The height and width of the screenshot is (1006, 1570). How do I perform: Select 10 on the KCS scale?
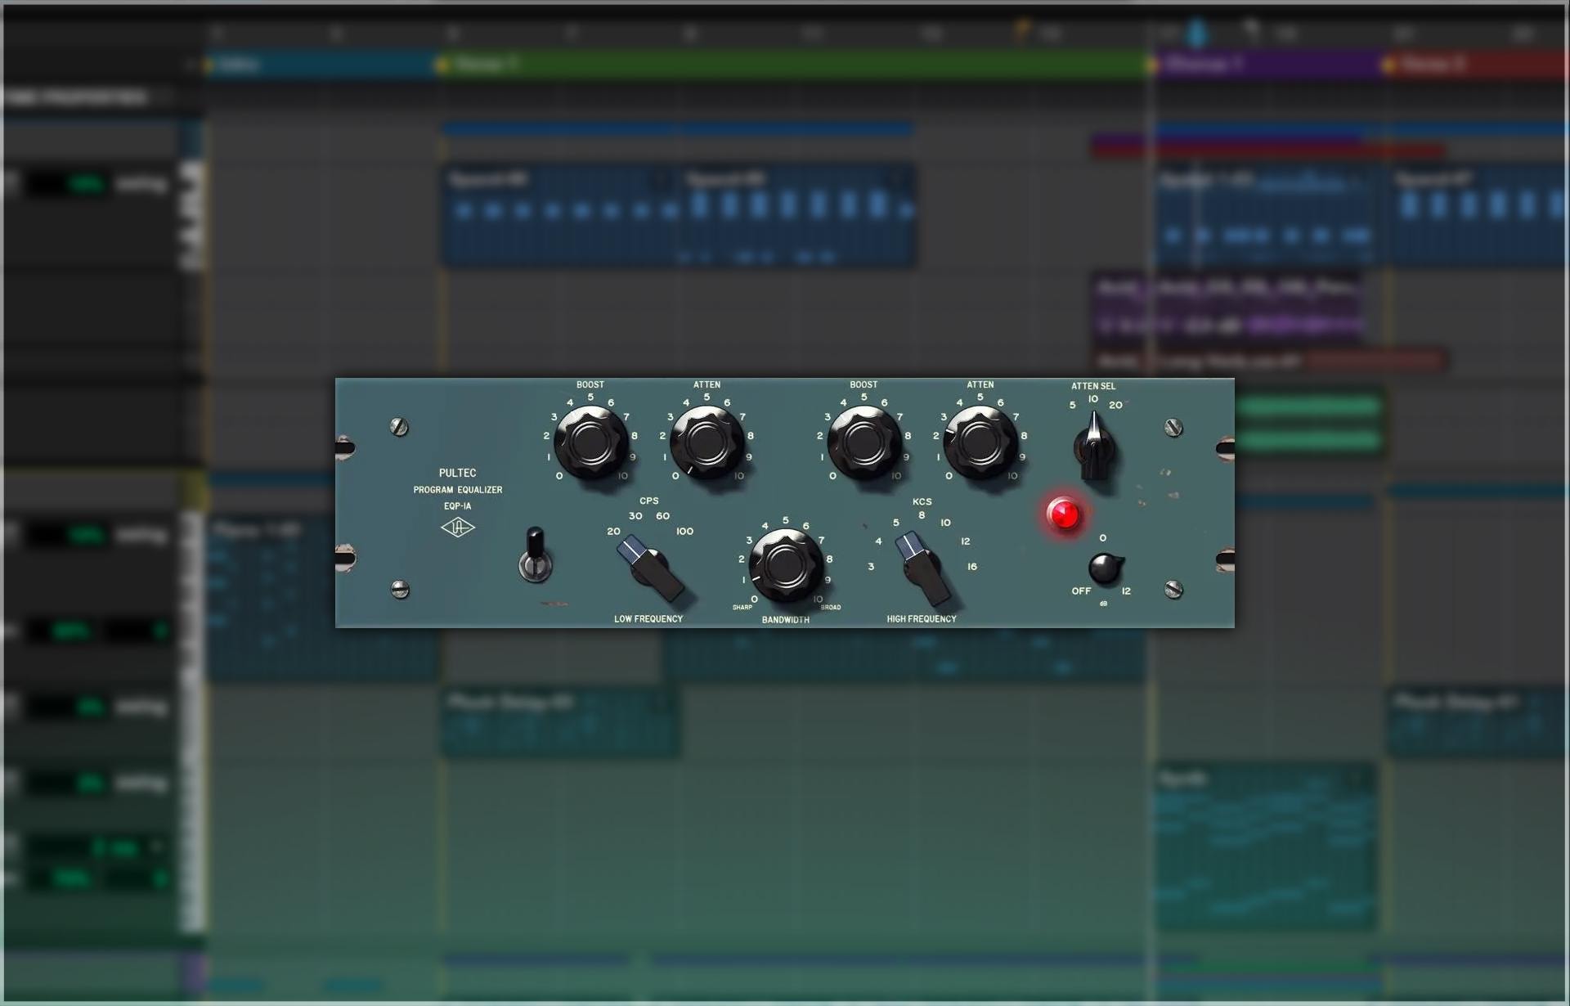coord(945,523)
